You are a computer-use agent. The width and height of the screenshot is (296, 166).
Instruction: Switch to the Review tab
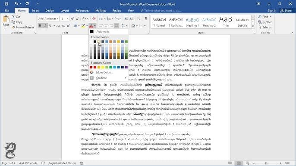[x=117, y=11]
